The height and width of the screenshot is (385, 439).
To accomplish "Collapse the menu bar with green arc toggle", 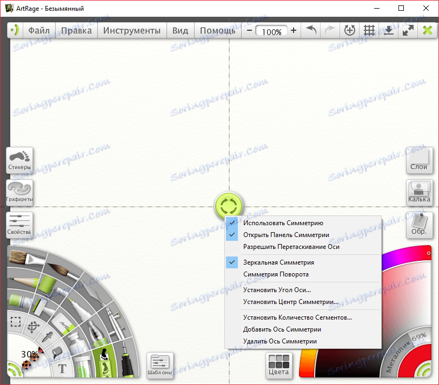I will [15, 30].
